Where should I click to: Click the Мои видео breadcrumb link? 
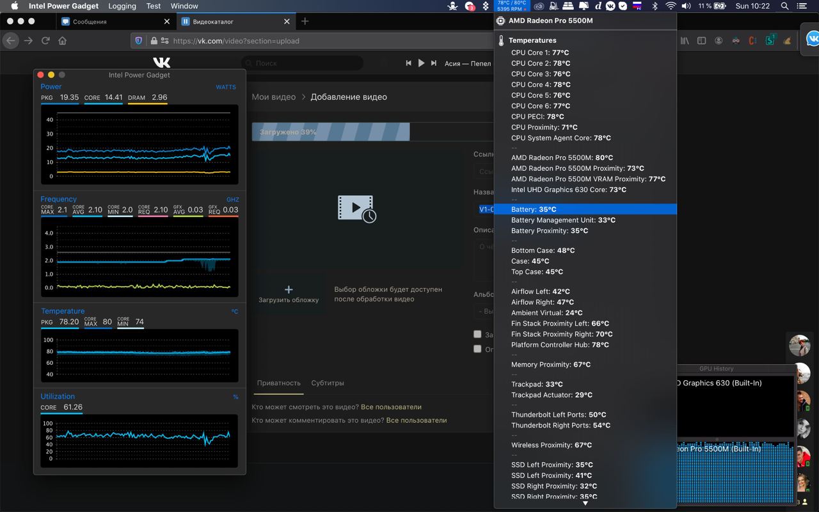pyautogui.click(x=274, y=97)
